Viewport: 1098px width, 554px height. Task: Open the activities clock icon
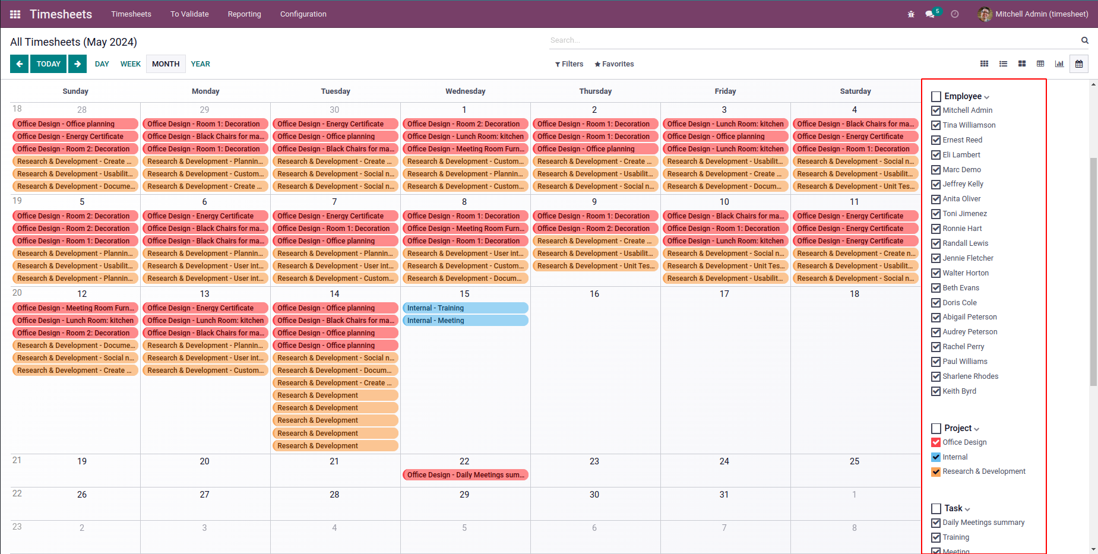[x=955, y=14]
